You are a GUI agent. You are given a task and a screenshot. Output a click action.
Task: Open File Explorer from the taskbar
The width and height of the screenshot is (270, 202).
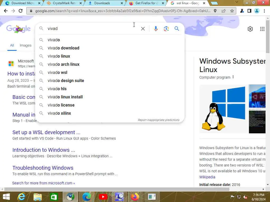38,197
